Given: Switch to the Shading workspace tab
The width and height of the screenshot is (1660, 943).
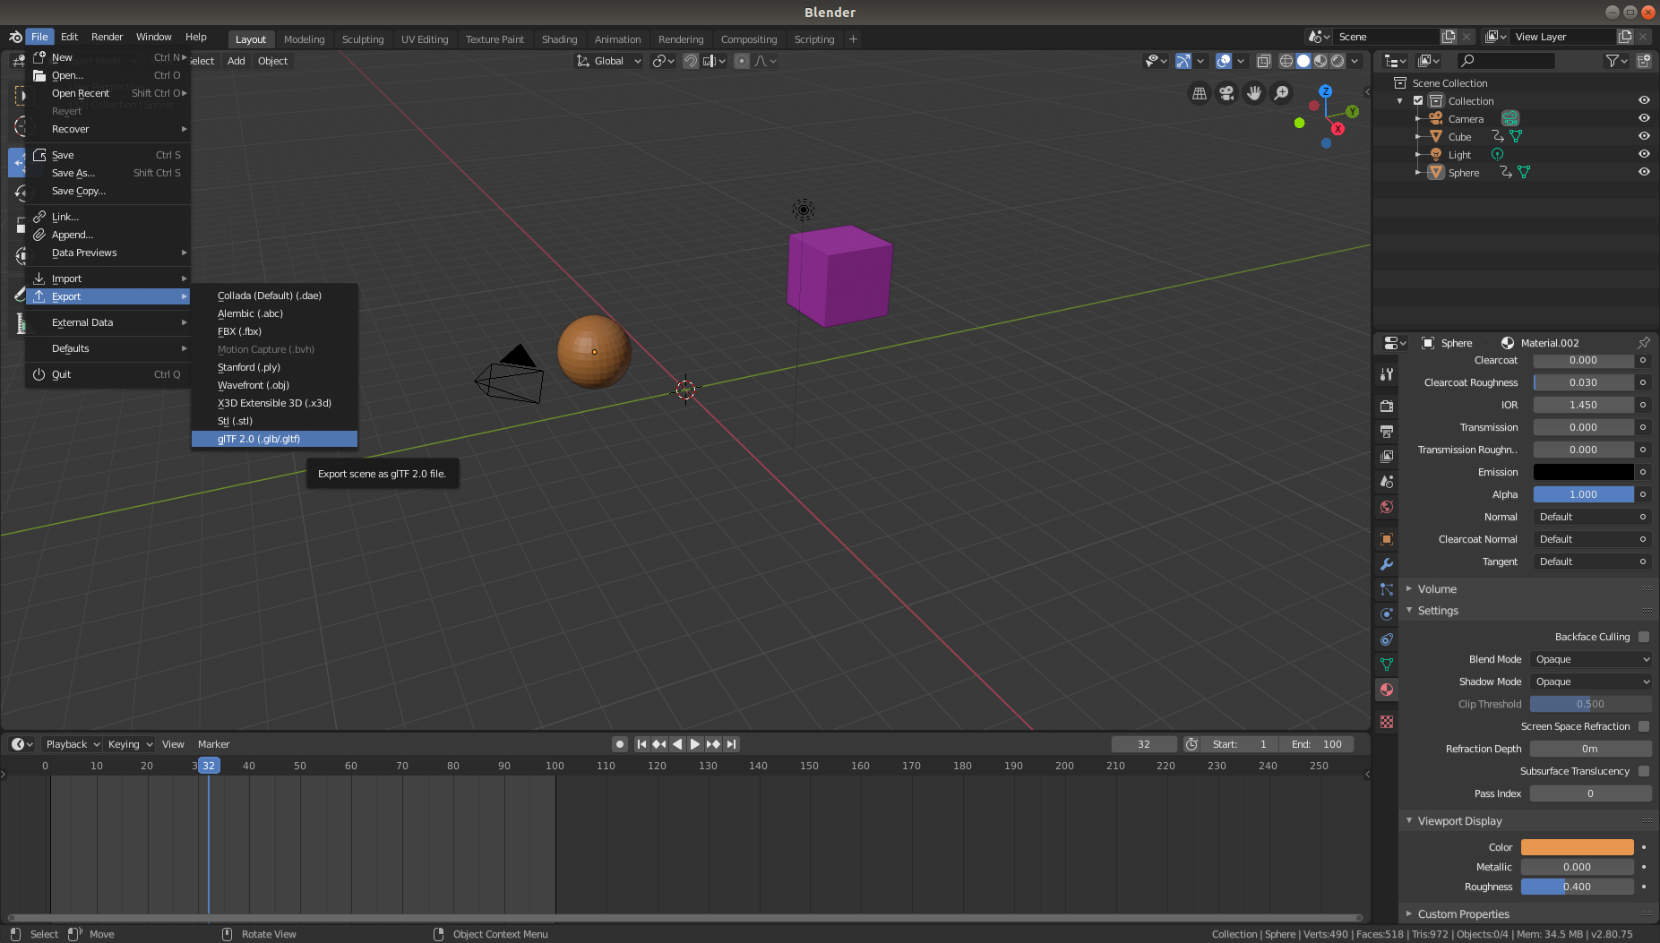Looking at the screenshot, I should pos(559,39).
